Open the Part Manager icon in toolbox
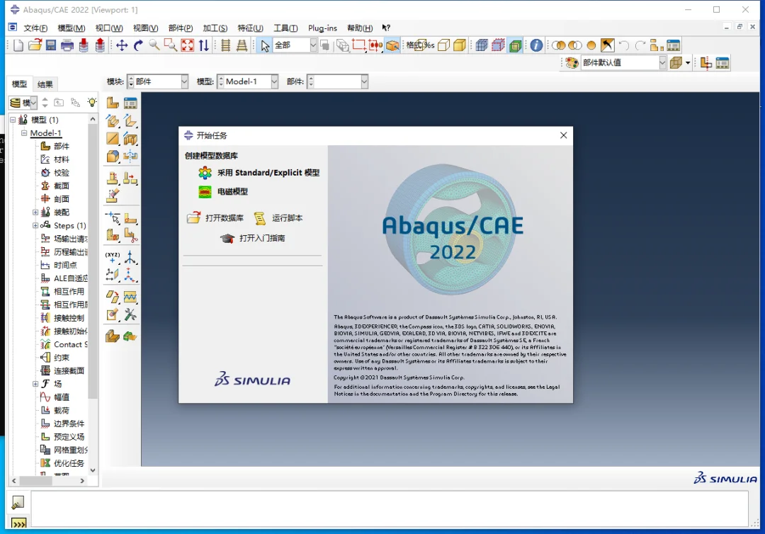The height and width of the screenshot is (534, 765). tap(130, 103)
